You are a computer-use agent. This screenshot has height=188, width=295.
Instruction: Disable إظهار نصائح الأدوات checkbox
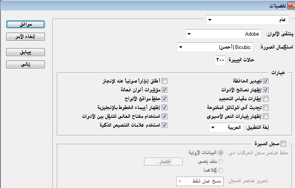coord(265,90)
